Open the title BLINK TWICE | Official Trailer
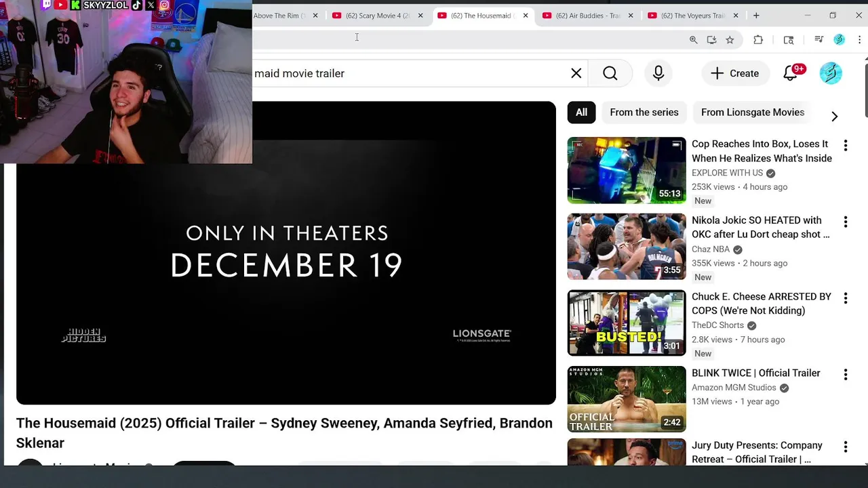 [x=755, y=373]
